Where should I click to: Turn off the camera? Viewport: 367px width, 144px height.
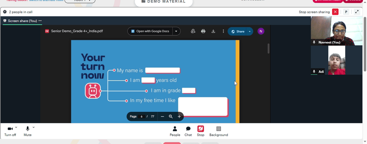(10, 131)
